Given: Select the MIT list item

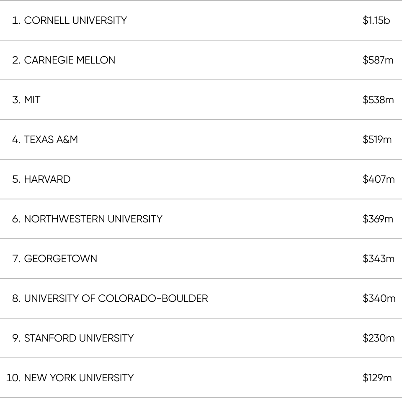Looking at the screenshot, I should [x=201, y=99].
